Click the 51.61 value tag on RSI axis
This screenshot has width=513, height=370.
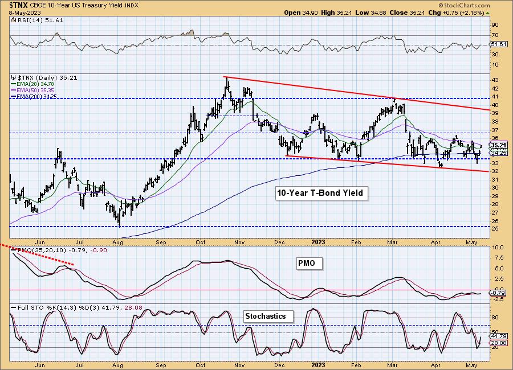tap(499, 44)
